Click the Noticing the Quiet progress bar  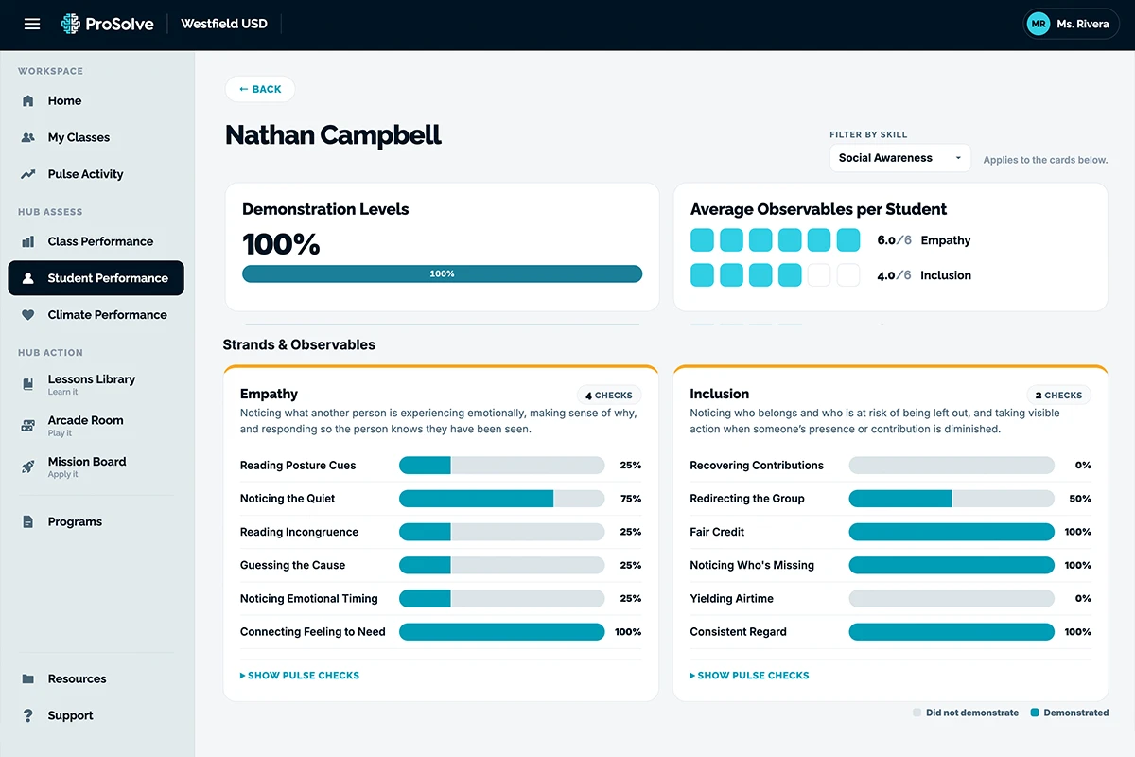pos(501,499)
